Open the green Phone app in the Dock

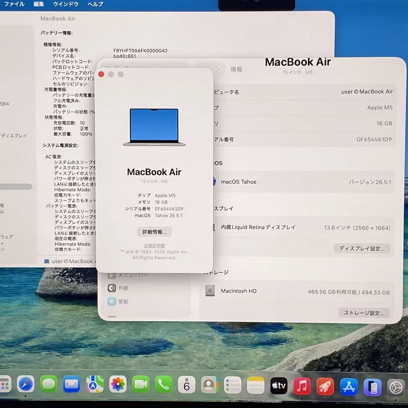pyautogui.click(x=164, y=384)
